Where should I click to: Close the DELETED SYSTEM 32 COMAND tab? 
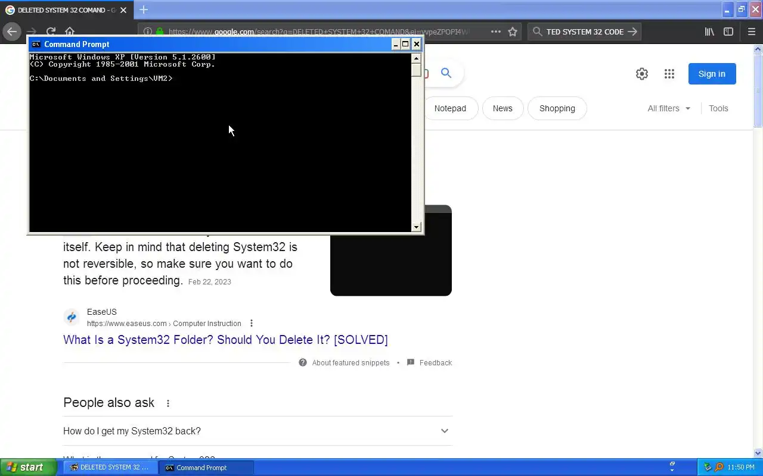point(124,10)
